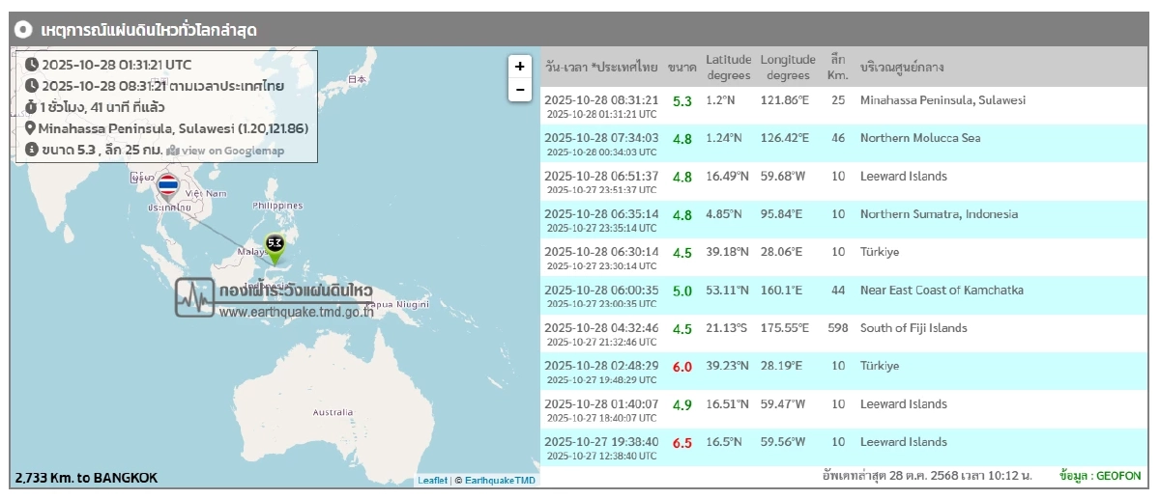Viewport: 1160px width, 499px height.
Task: Select the magnitude 6.5 Leeward Islands row
Action: (x=841, y=448)
